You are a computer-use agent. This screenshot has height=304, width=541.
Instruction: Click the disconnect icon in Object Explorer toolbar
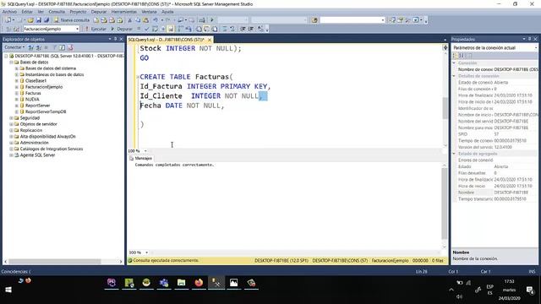coord(39,47)
